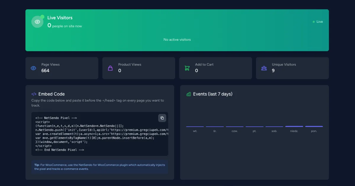The width and height of the screenshot is (355, 186).
Task: Open the Page Views stat card
Action: click(x=62, y=68)
